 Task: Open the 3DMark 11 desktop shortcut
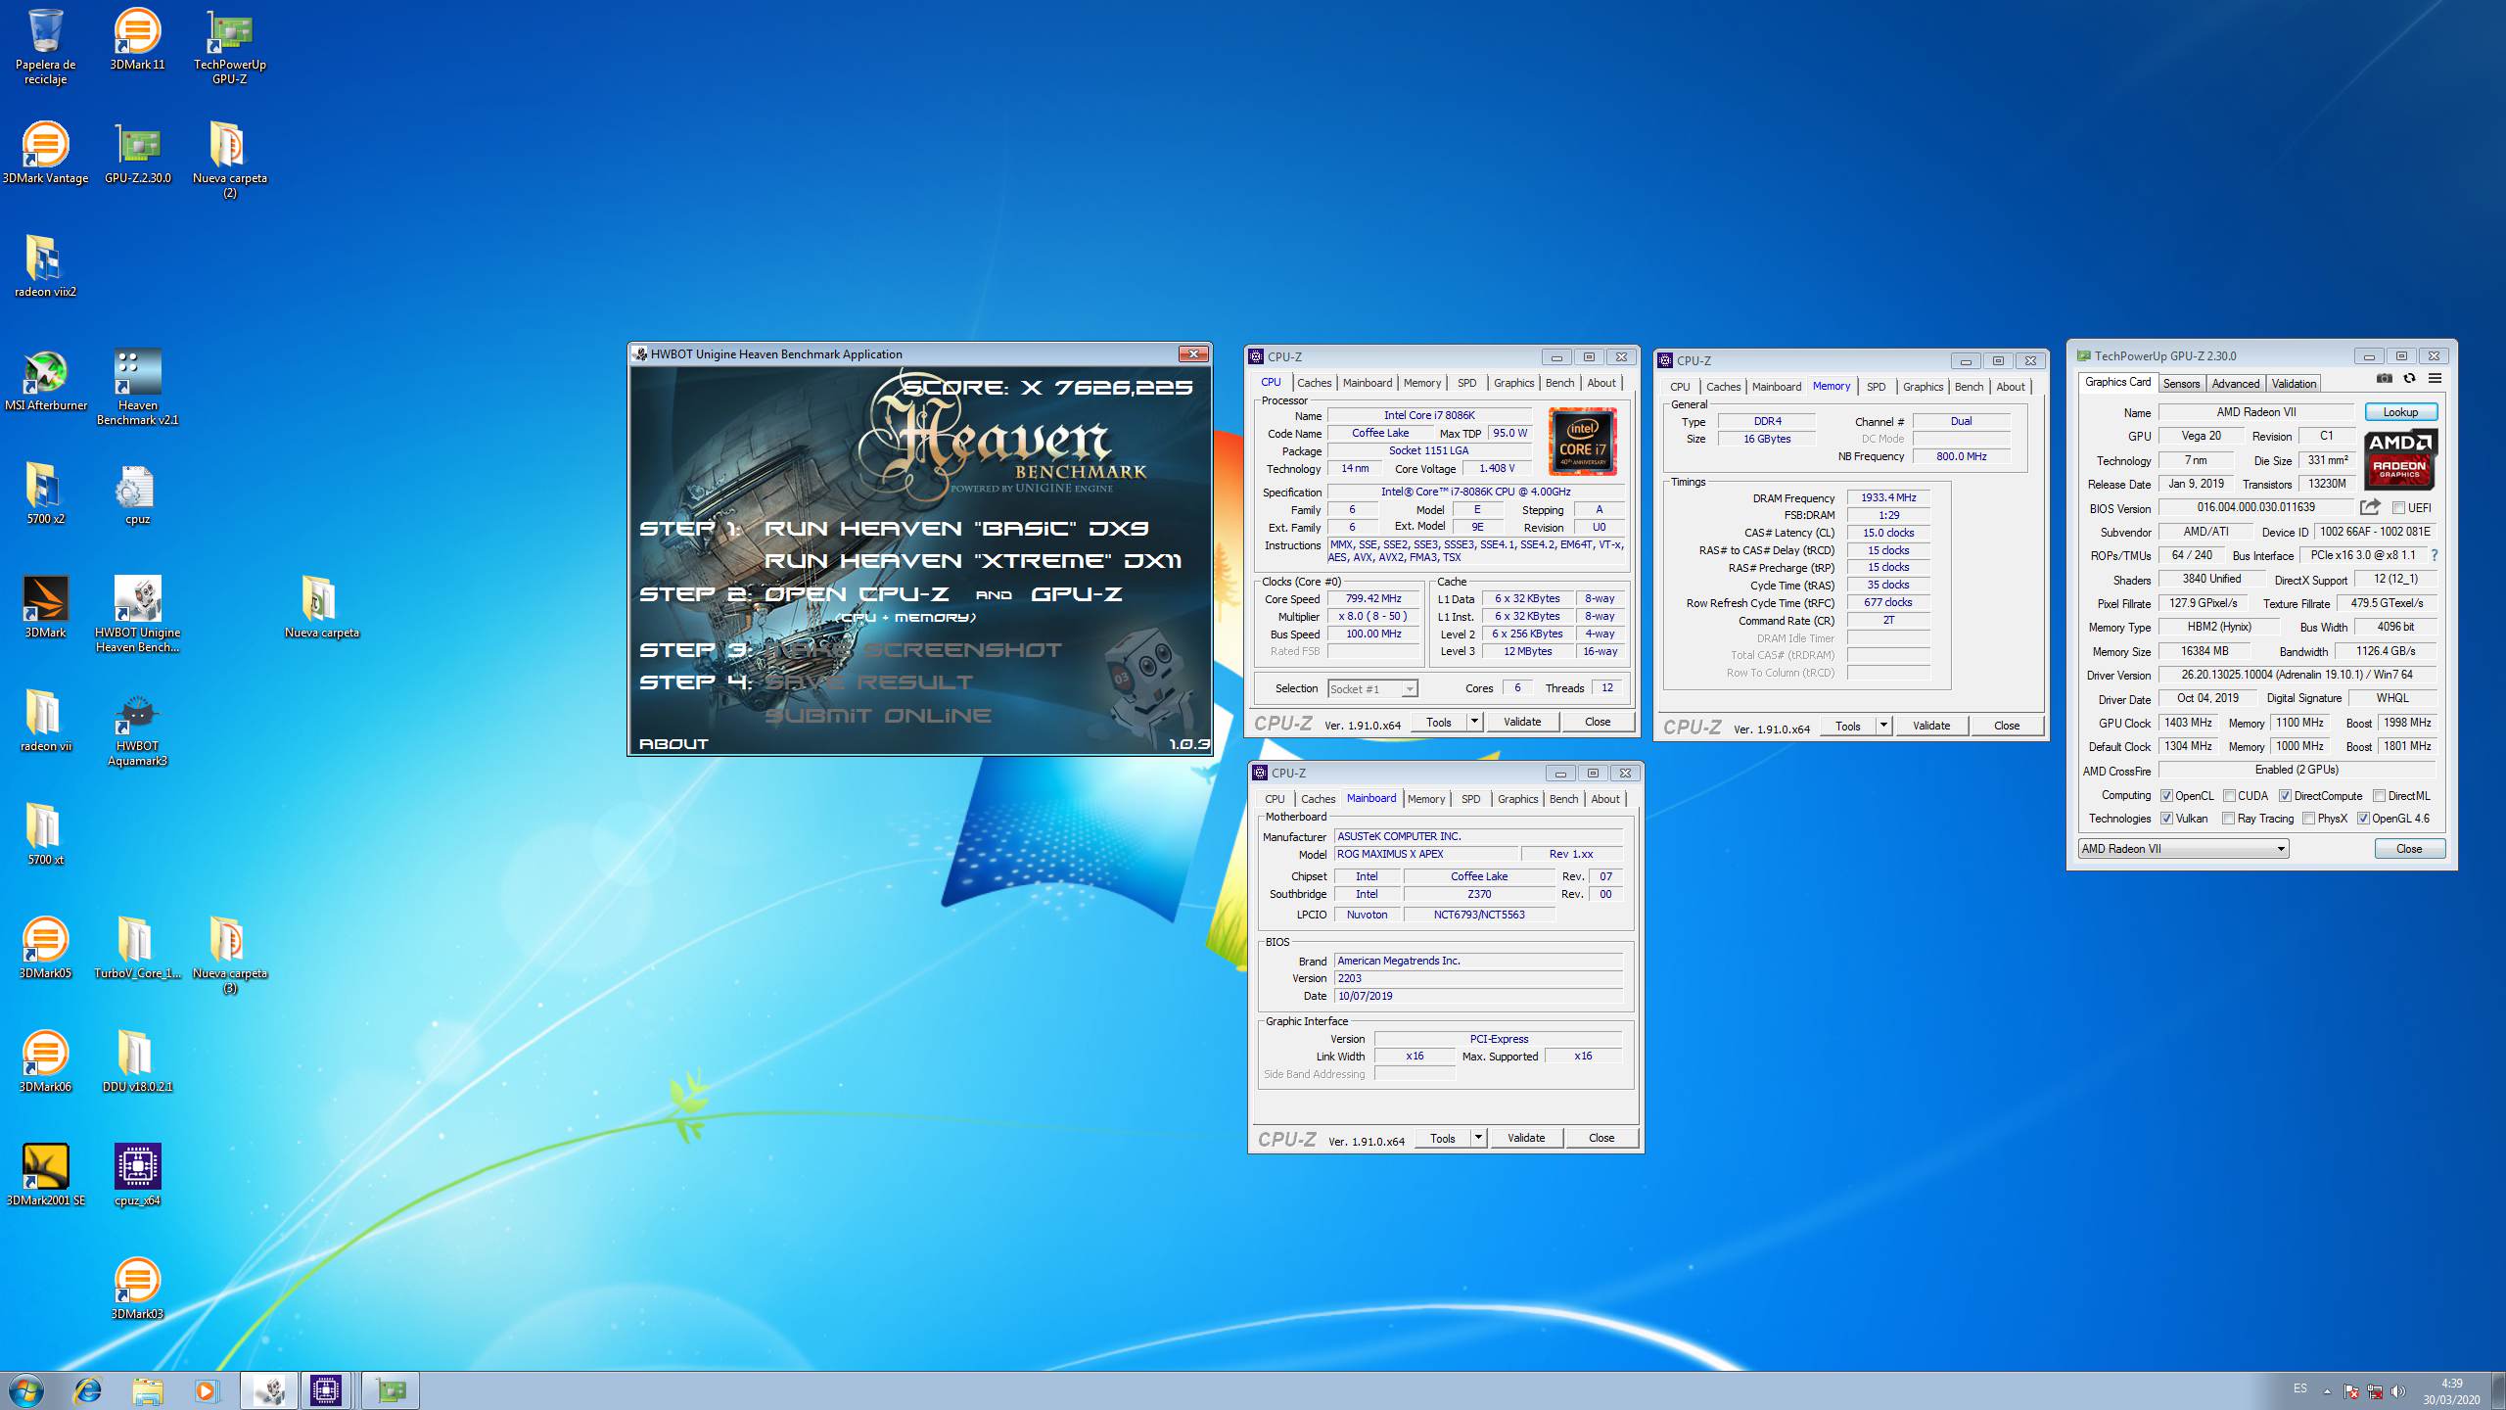point(137,39)
